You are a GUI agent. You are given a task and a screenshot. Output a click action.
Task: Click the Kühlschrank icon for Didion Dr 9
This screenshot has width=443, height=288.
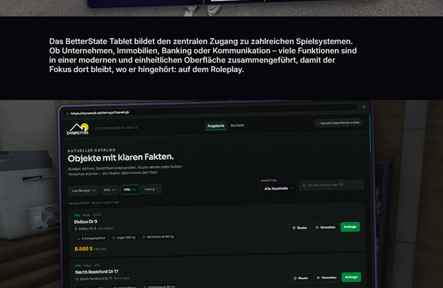(x=144, y=237)
